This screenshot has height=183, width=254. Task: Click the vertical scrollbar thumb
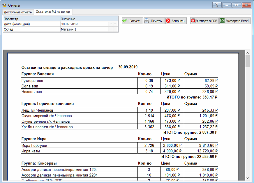[248, 61]
